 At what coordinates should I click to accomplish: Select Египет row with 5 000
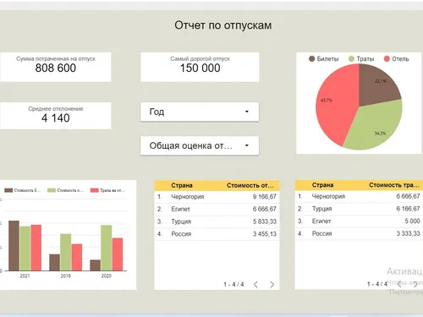point(359,221)
